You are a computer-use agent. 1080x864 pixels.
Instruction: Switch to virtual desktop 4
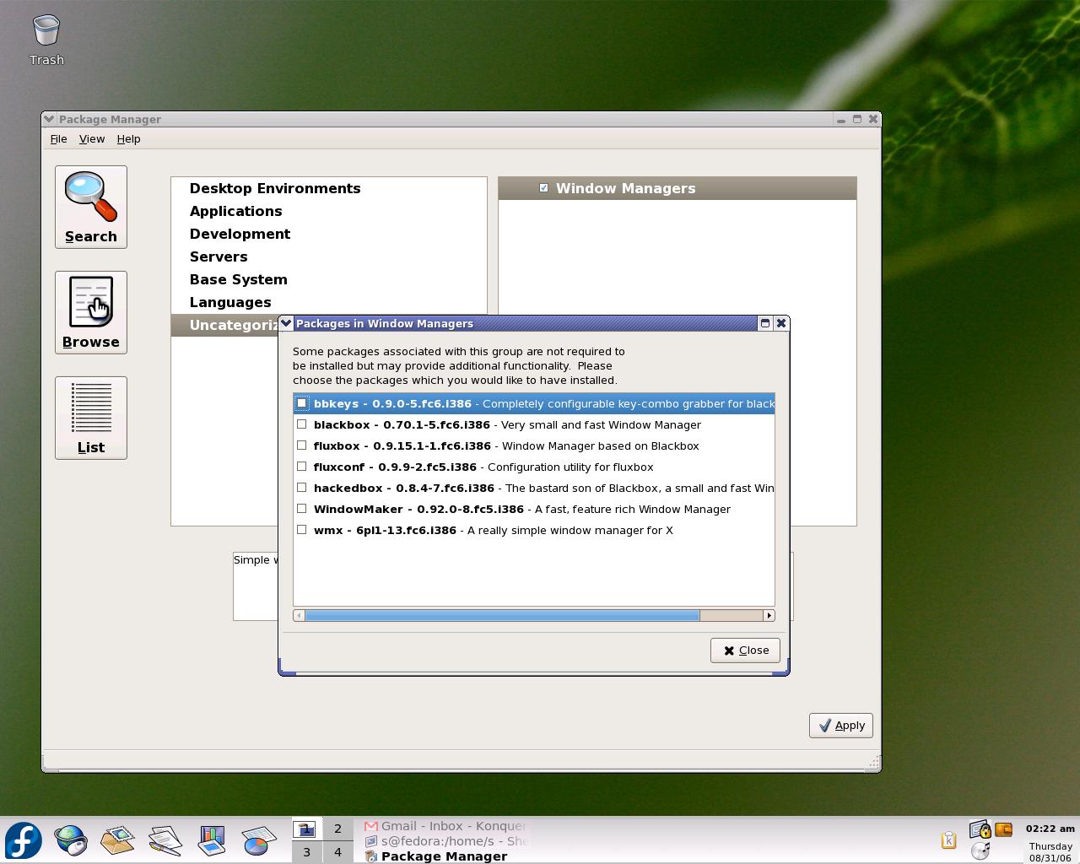(x=337, y=852)
